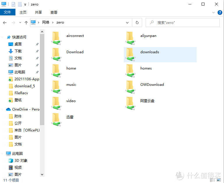Click the 下载 download arrow icon
Screen dimensions: 224x183
(11, 51)
